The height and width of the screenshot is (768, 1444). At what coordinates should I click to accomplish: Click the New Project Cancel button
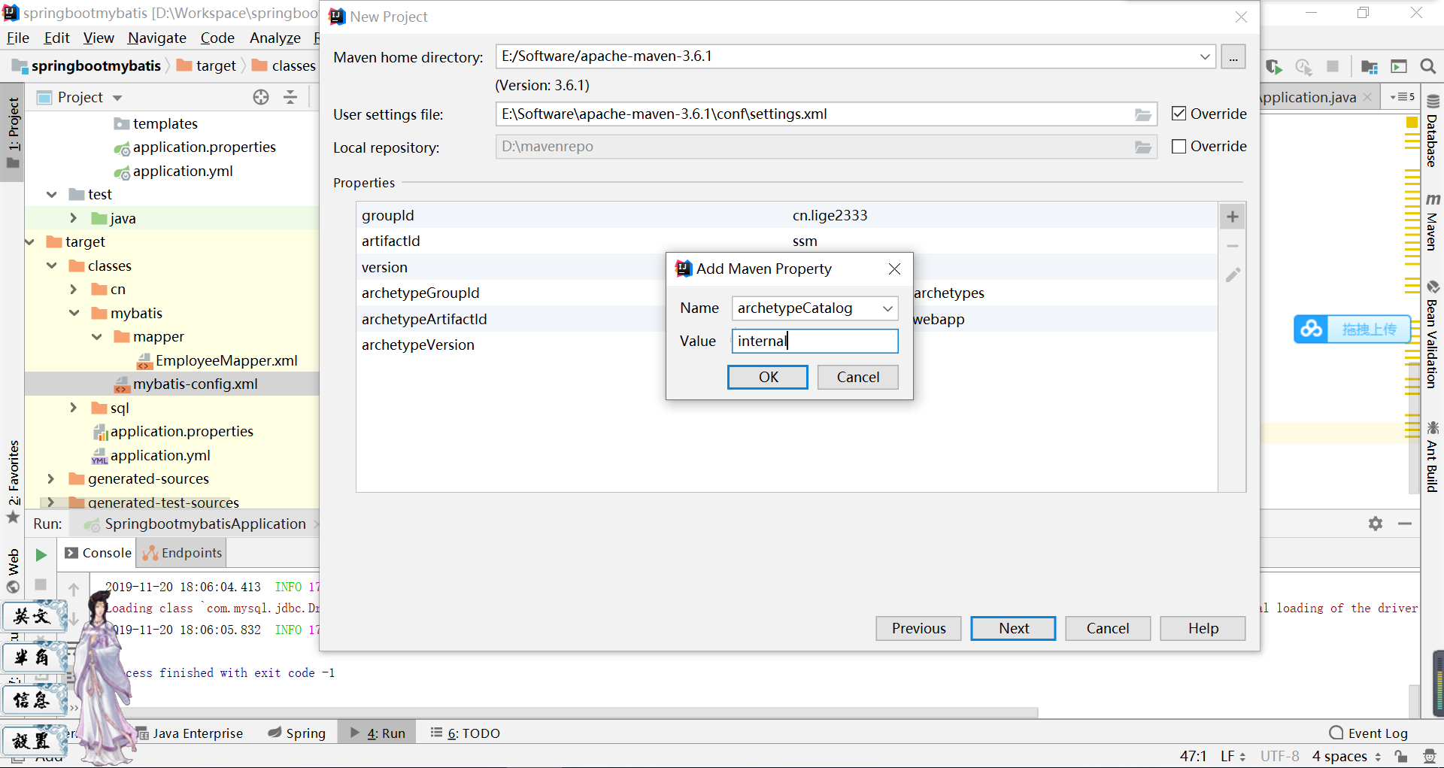(1108, 628)
